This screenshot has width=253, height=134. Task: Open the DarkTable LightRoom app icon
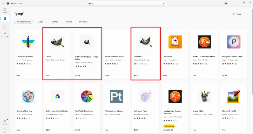pos(87,97)
